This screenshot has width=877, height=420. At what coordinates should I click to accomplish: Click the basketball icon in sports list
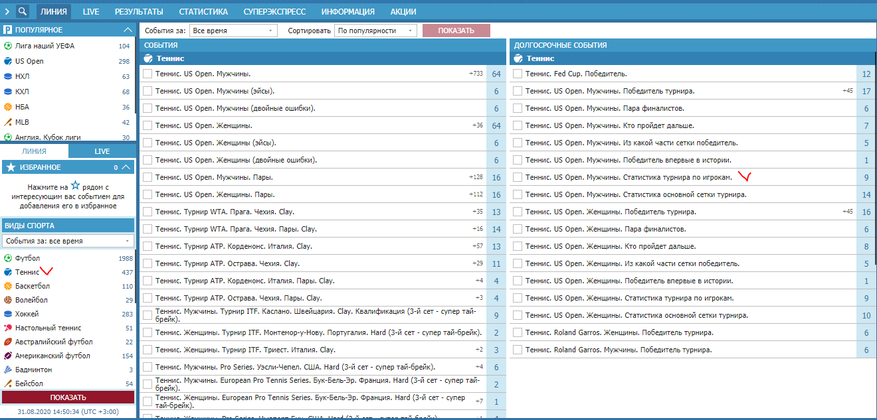(x=8, y=286)
